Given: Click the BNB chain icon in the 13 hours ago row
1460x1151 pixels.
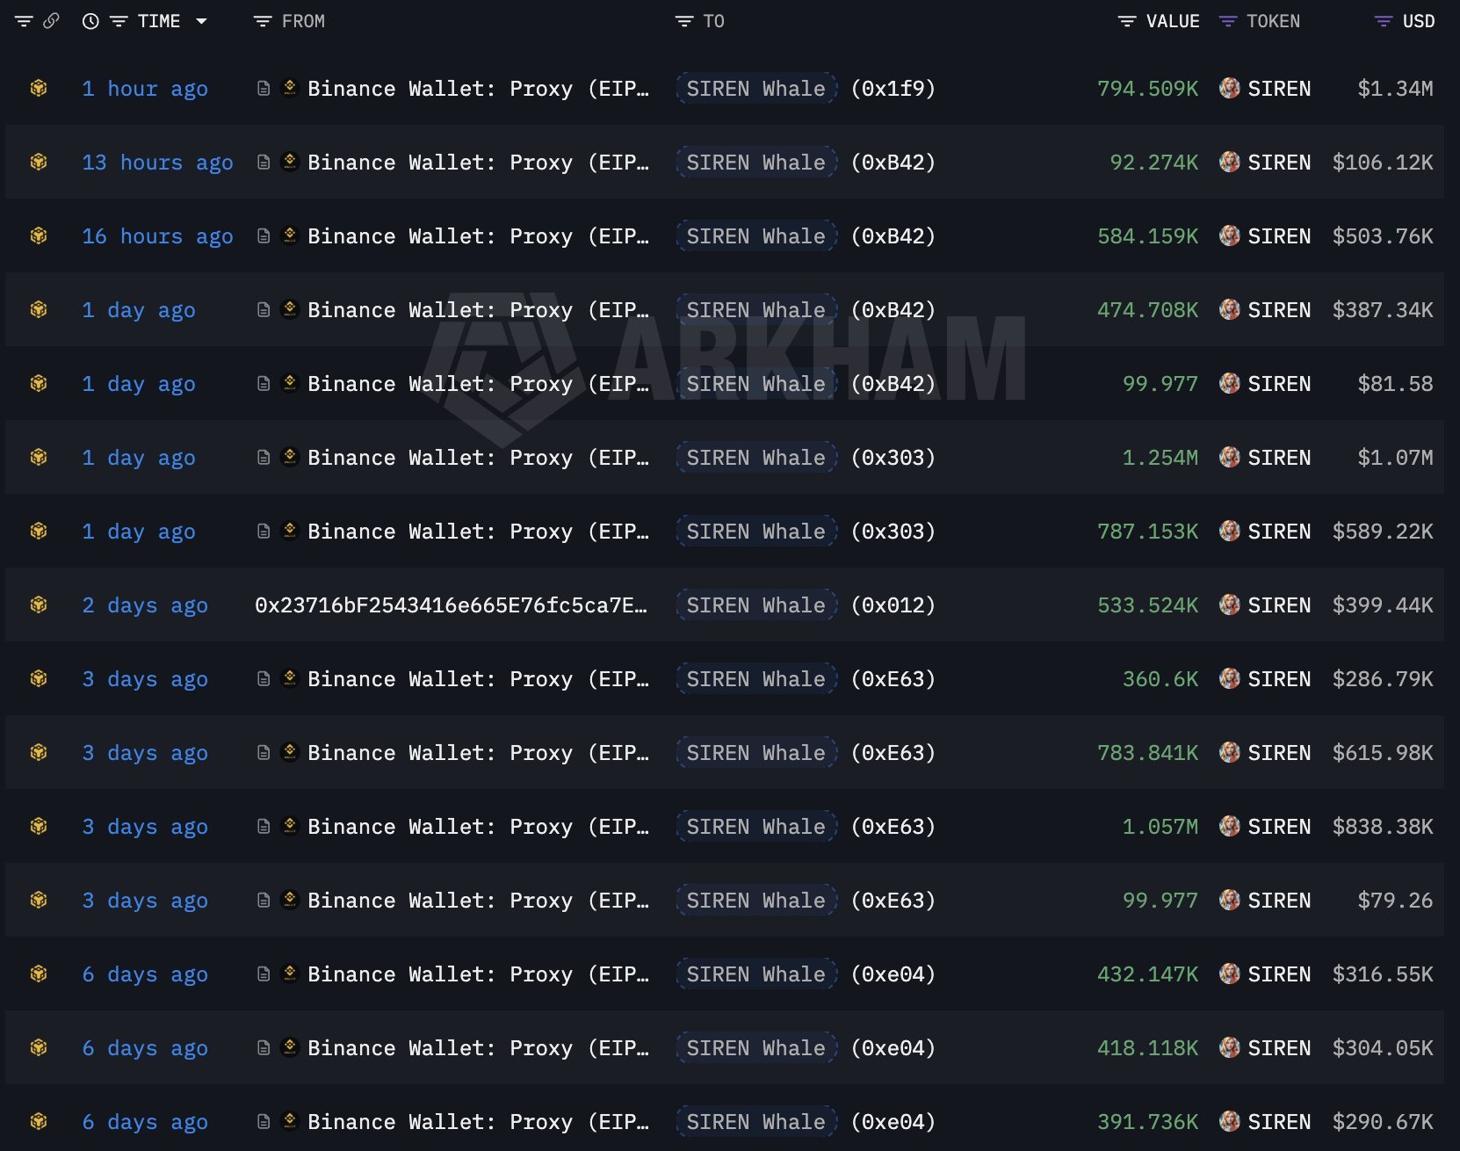Looking at the screenshot, I should [39, 162].
